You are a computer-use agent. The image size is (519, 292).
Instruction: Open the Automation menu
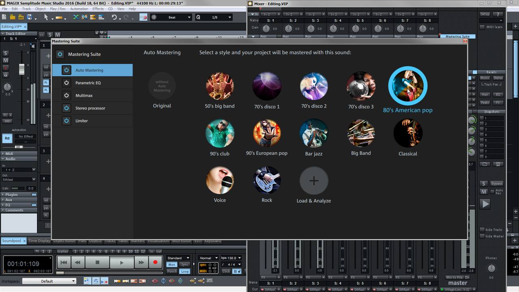79,9
